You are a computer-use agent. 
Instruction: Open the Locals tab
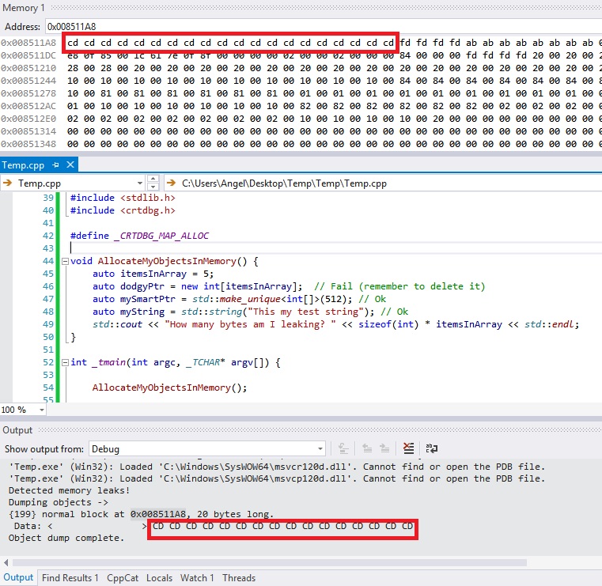coord(160,578)
